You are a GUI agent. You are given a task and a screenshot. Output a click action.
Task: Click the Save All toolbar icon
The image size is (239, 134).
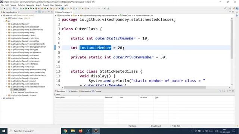(10, 9)
